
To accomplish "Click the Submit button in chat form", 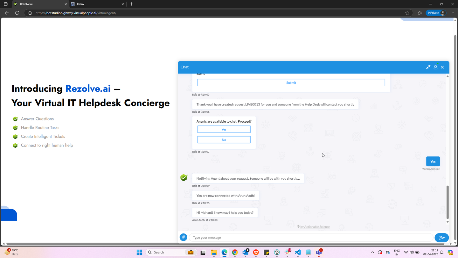I will click(291, 83).
